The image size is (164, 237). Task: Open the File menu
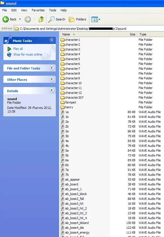(x=5, y=10)
